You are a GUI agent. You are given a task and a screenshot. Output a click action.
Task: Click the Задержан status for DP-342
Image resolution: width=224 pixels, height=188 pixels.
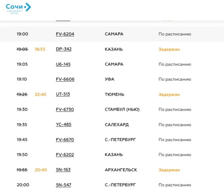(x=169, y=49)
